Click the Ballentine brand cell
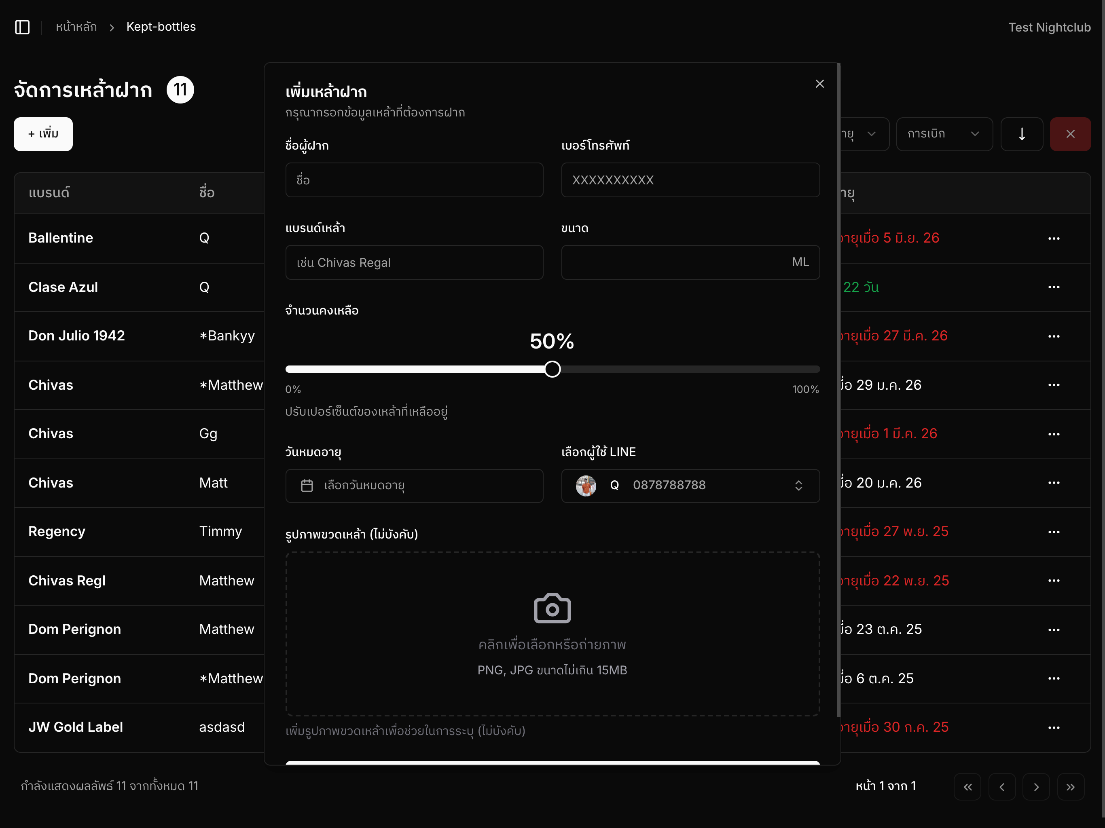This screenshot has width=1105, height=828. pos(61,238)
